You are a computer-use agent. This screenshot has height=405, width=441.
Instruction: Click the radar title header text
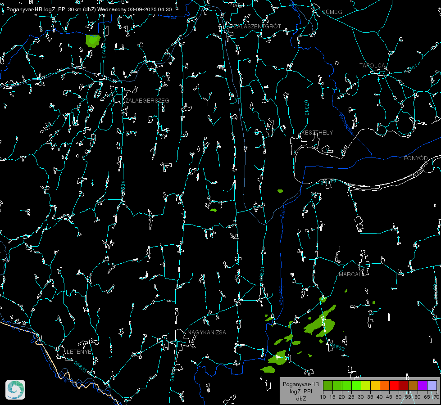coord(89,9)
